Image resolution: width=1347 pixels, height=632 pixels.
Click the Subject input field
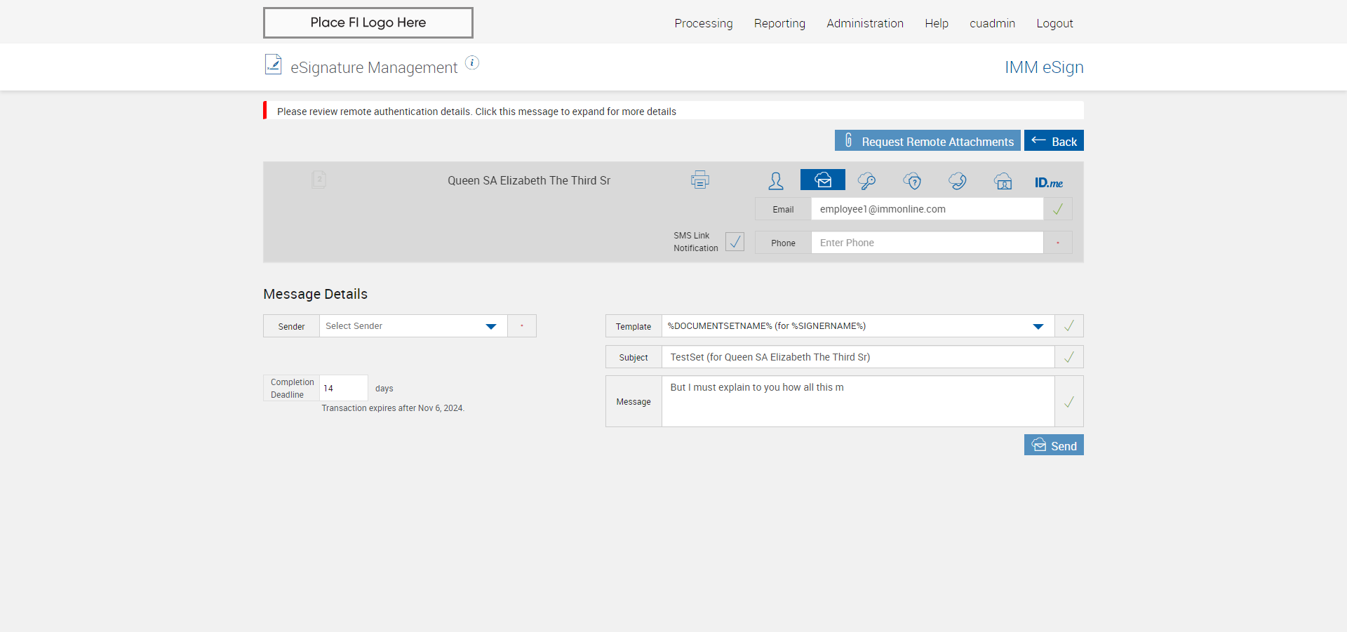[x=858, y=357]
